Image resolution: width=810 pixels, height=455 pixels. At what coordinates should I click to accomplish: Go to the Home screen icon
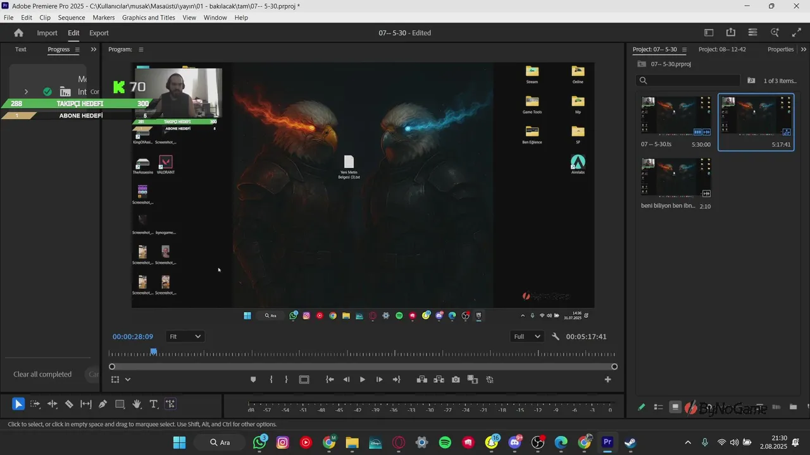pyautogui.click(x=18, y=33)
